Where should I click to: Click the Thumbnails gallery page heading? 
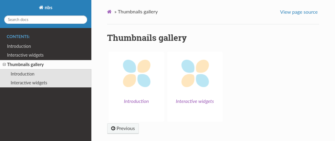click(147, 38)
